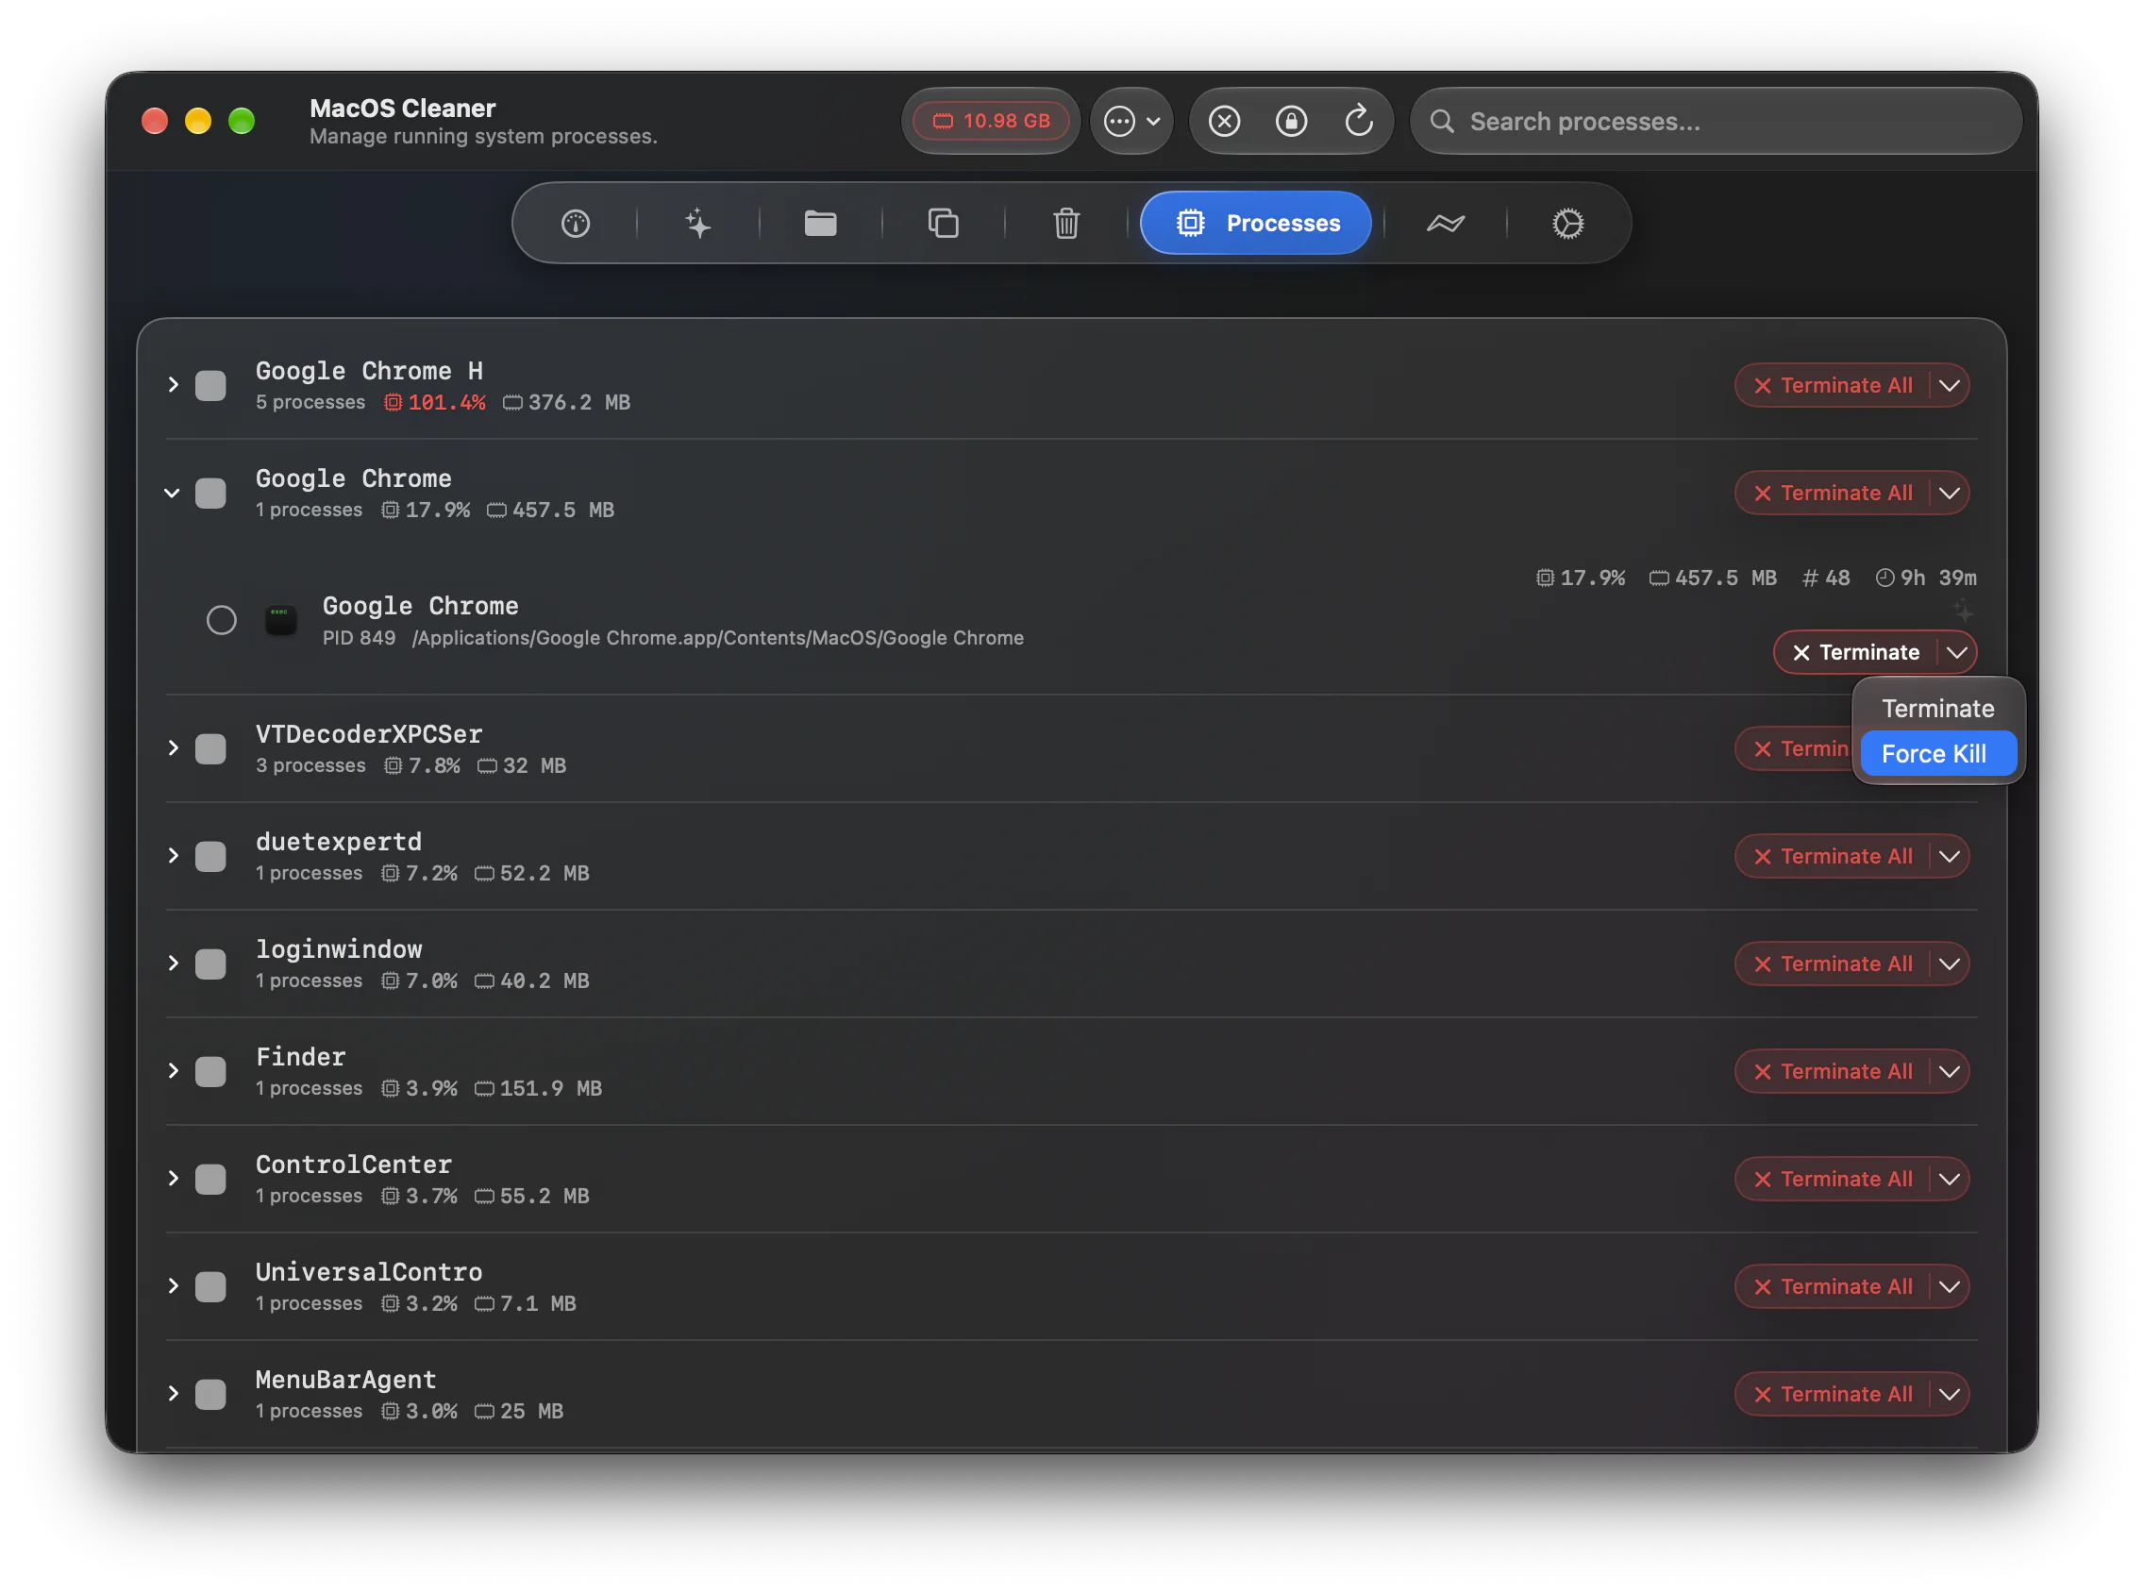
Task: Check the Finder checkbox
Action: pos(210,1071)
